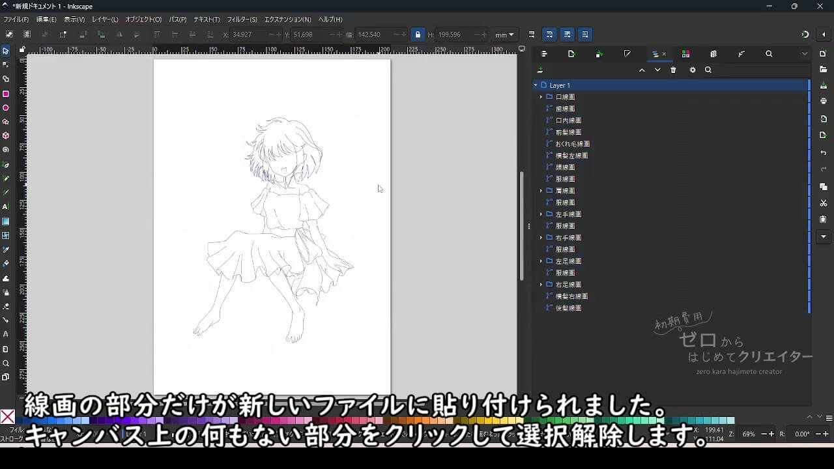Screen dimensions: 834x469
Task: Click the Print icon in the commands bar
Action: coord(824,101)
